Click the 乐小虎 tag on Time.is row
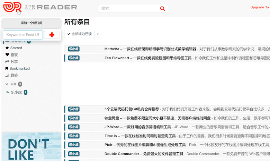 pos(74,136)
